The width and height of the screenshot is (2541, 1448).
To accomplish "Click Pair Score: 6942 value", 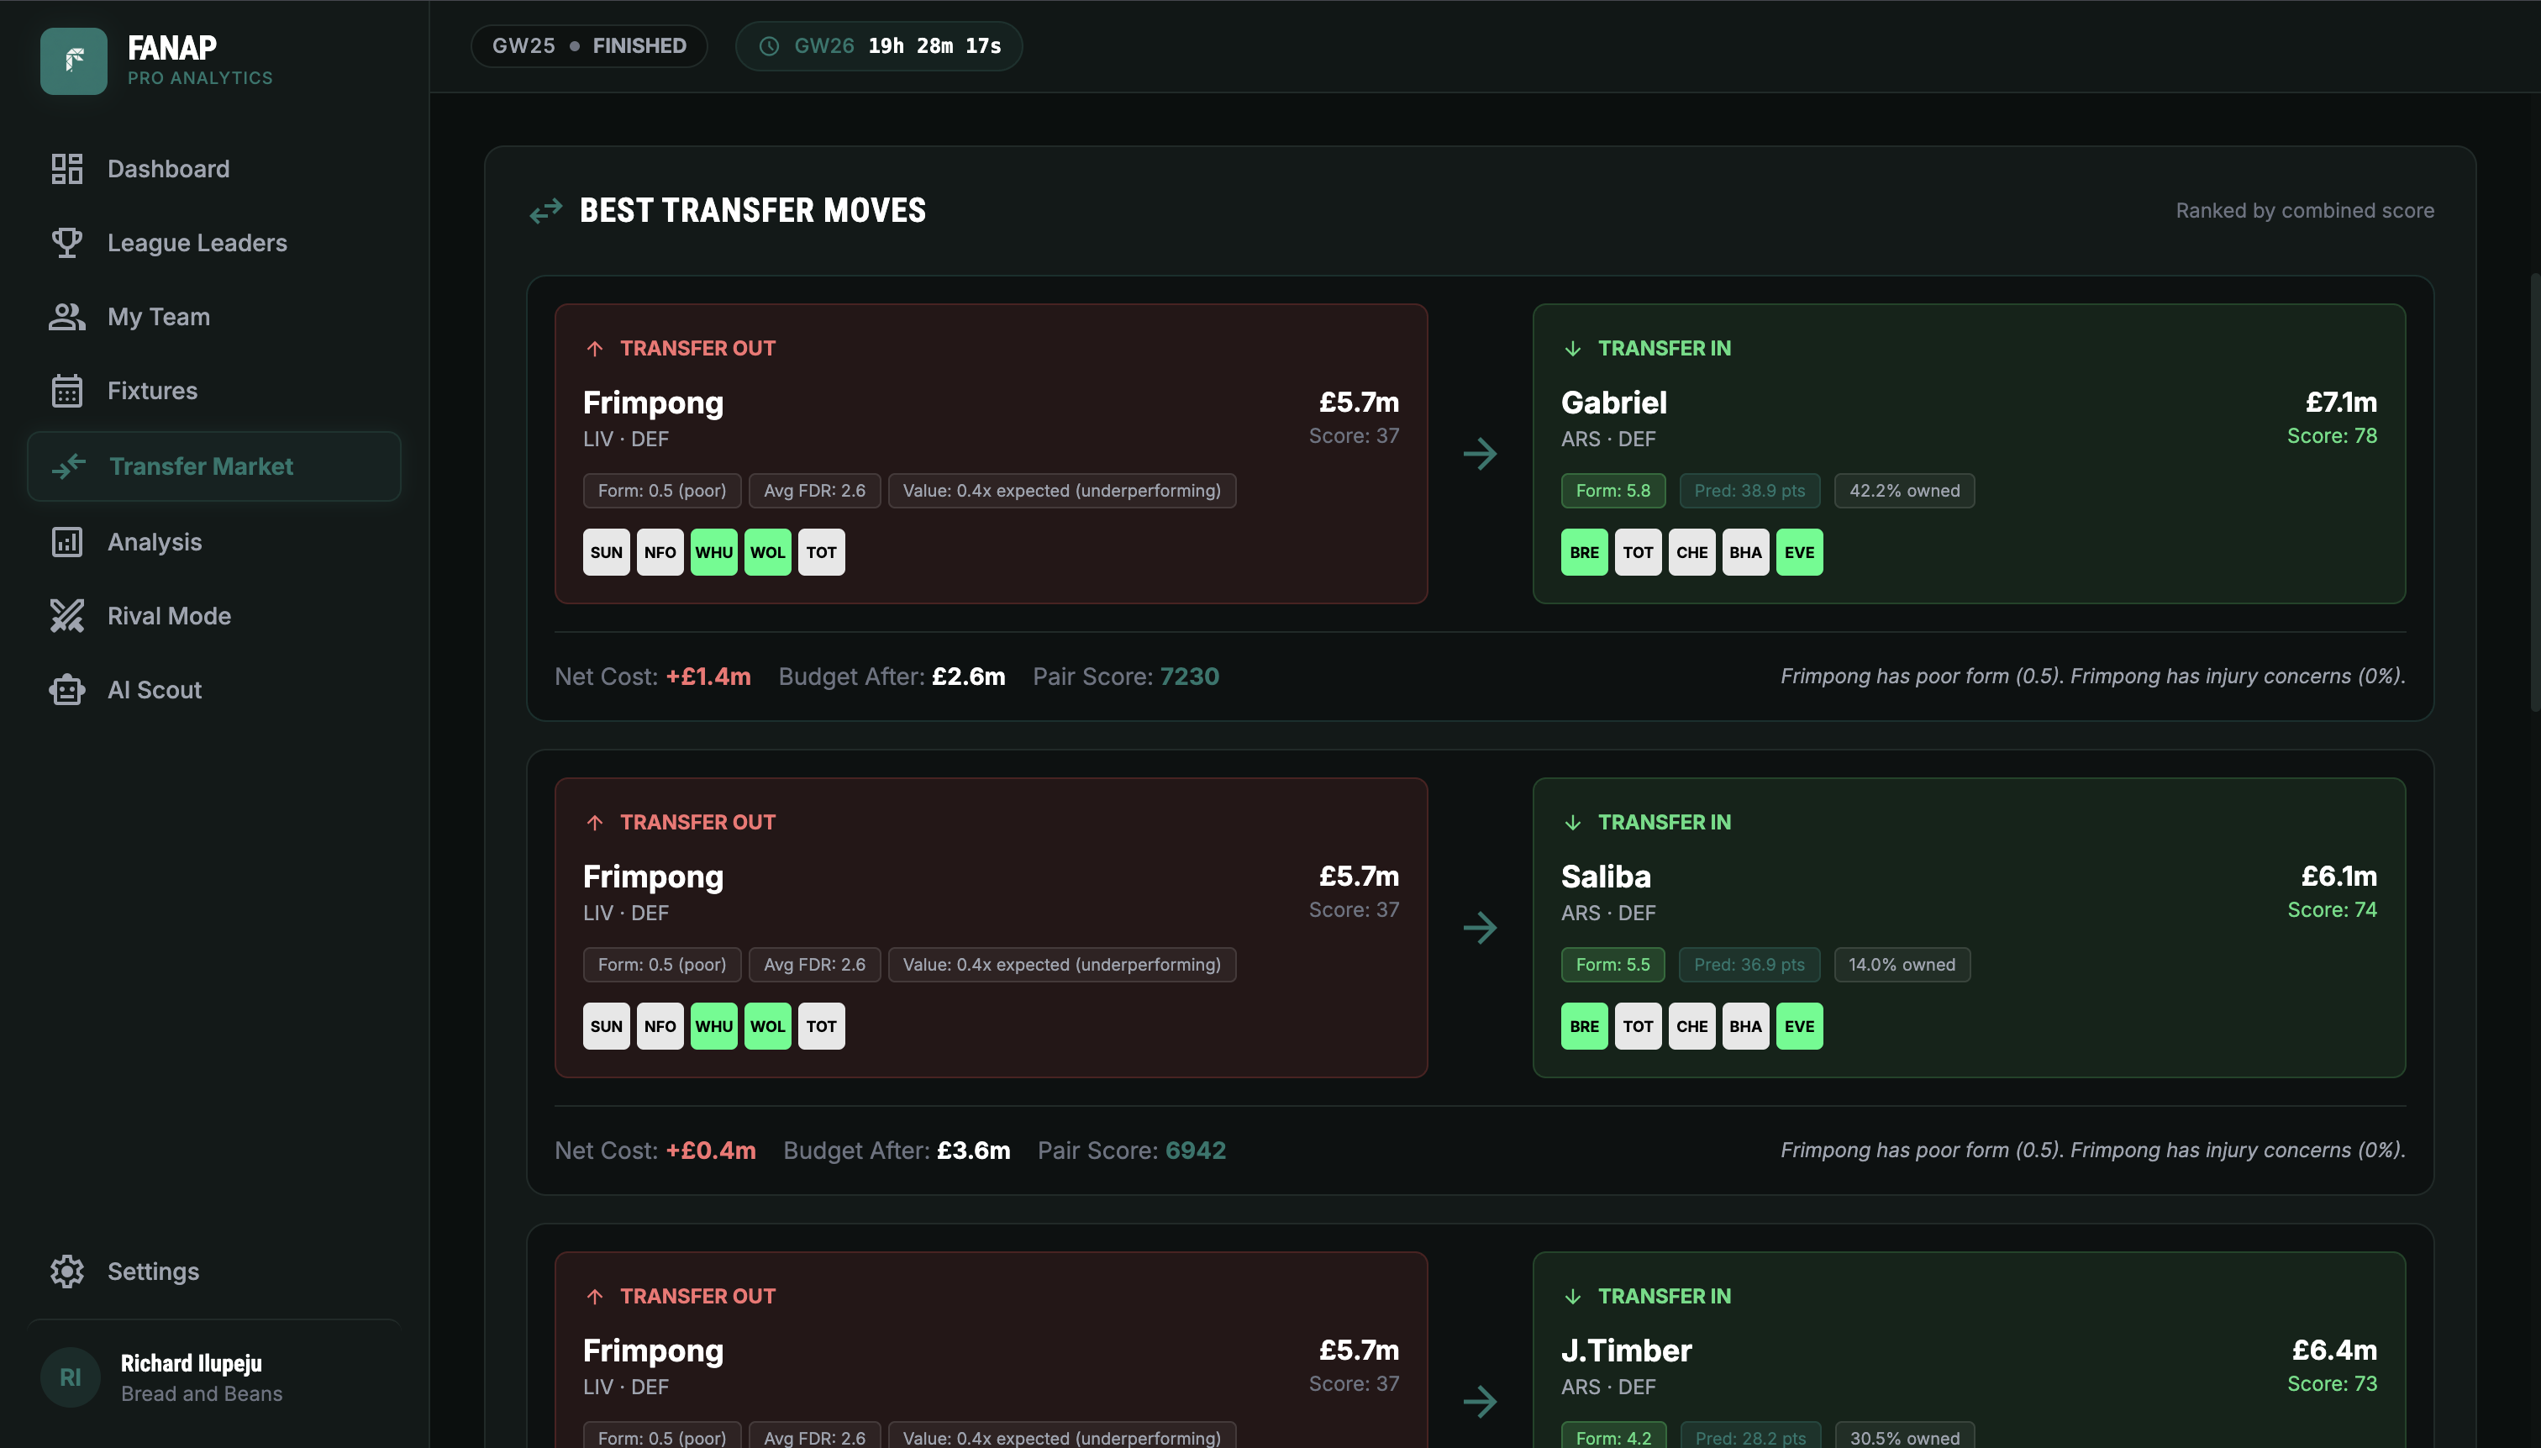I will pos(1195,1151).
